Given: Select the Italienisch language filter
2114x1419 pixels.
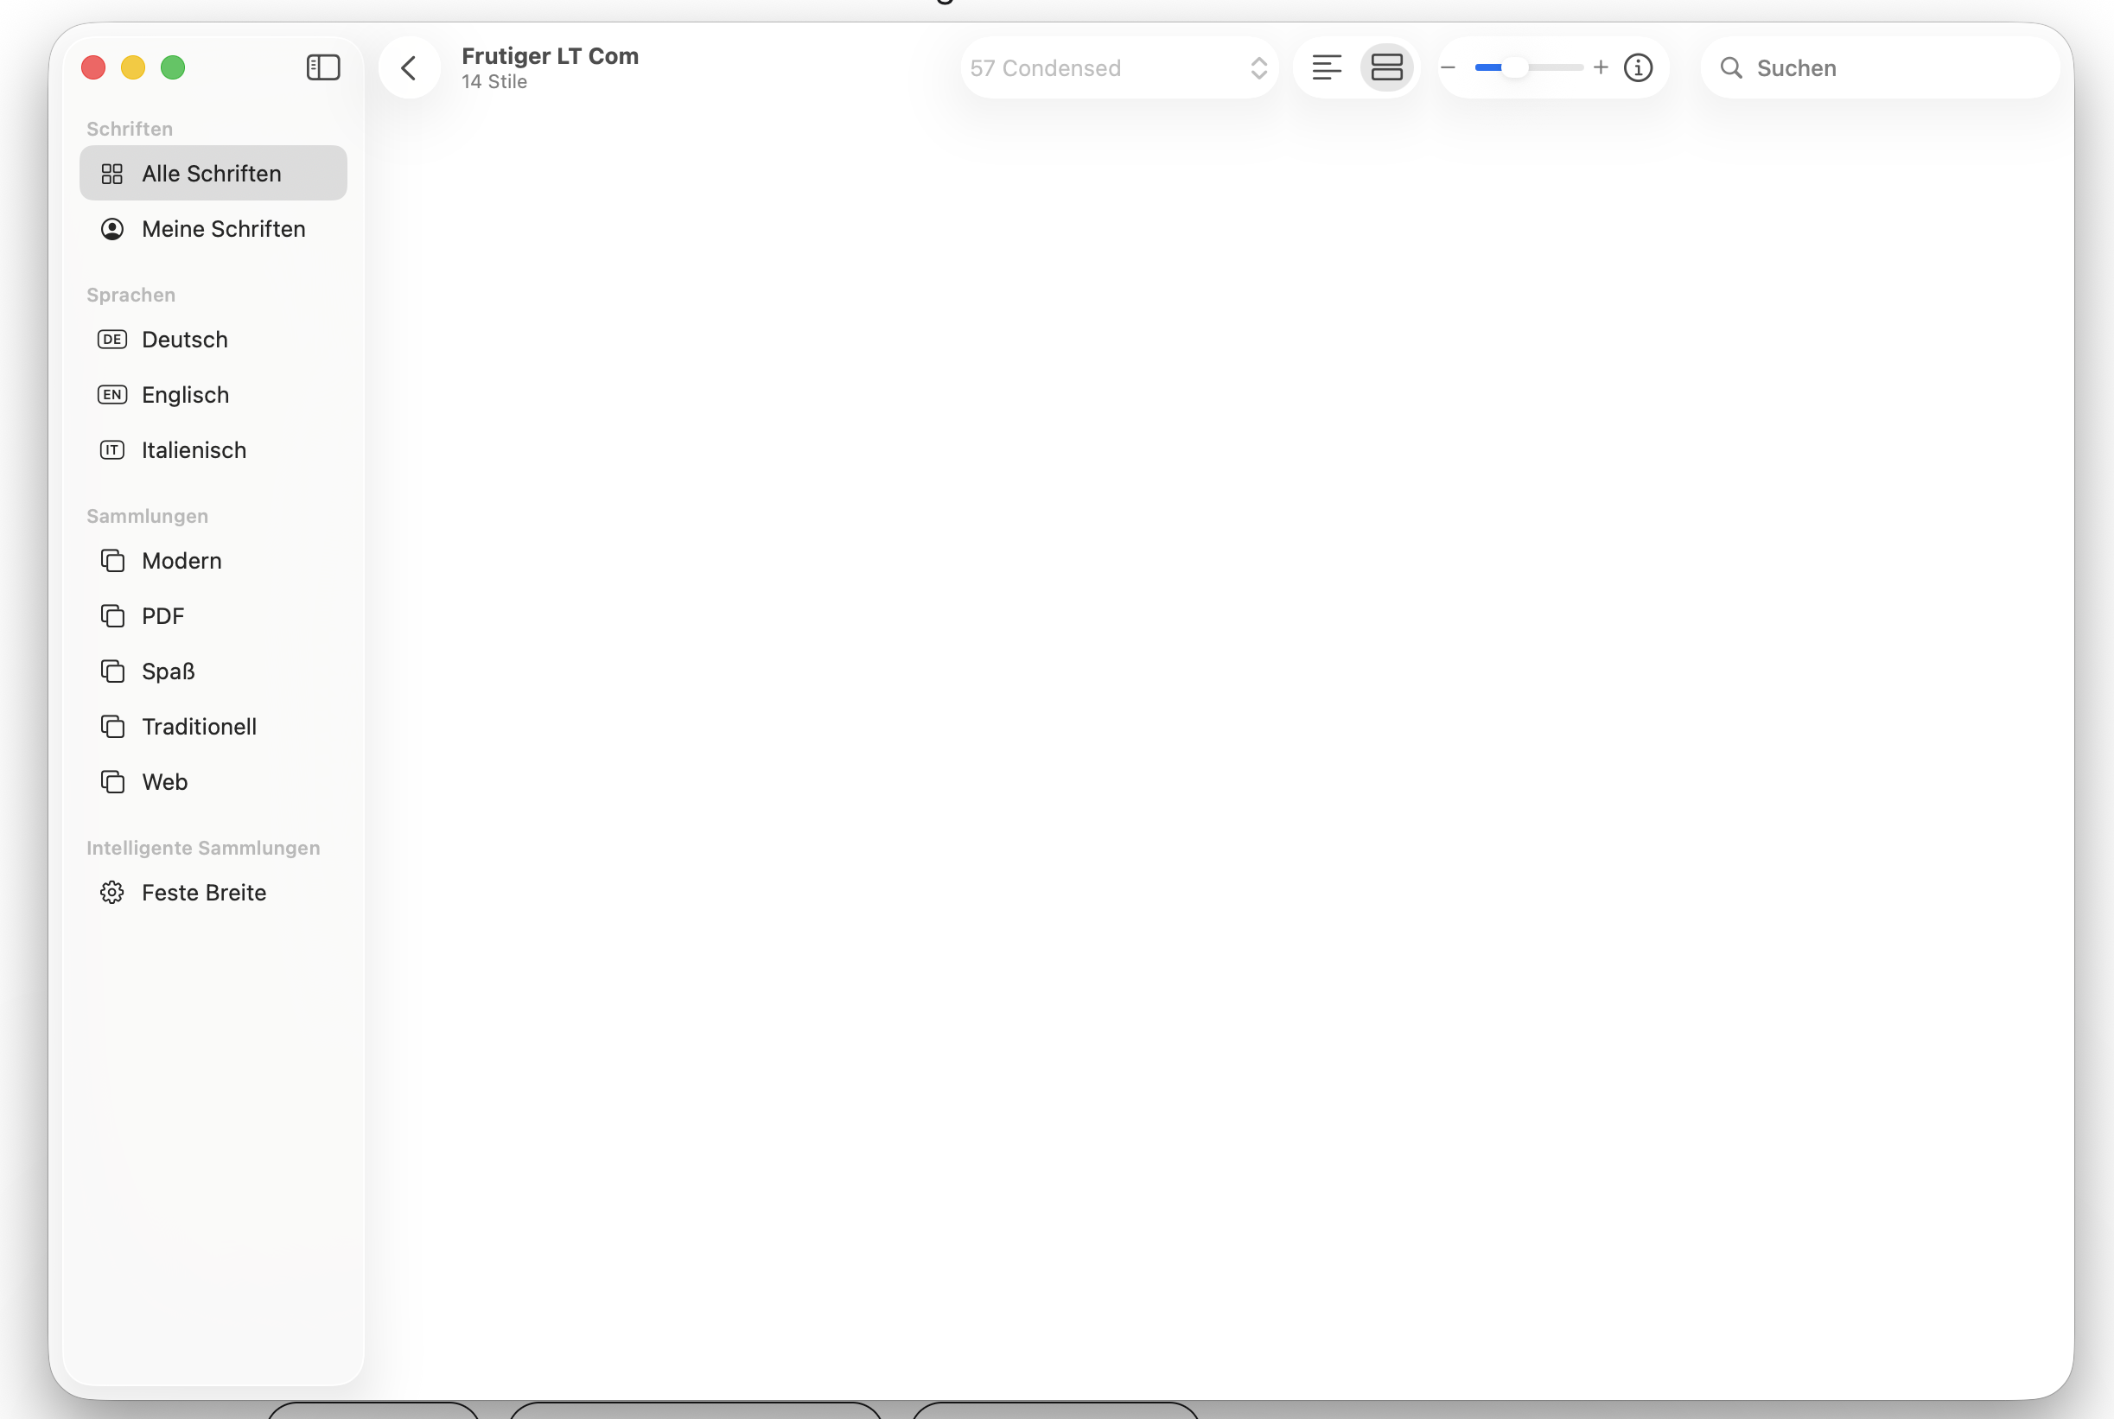Looking at the screenshot, I should (x=194, y=449).
